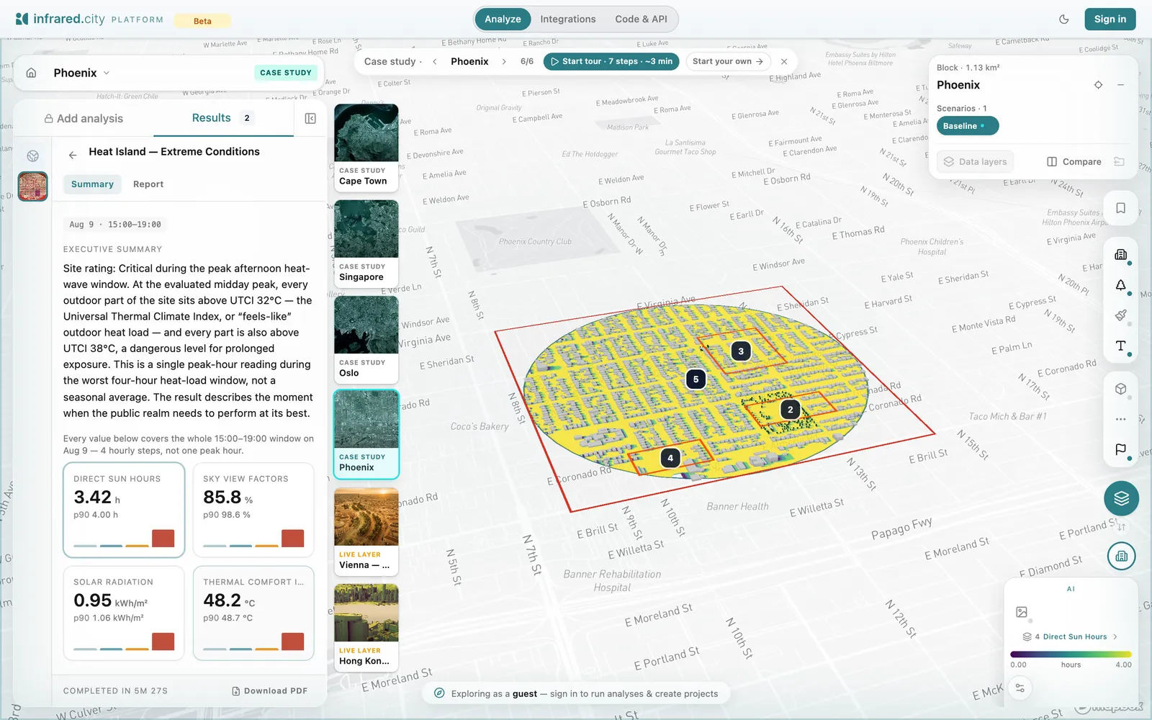This screenshot has width=1152, height=720.
Task: Toggle the 3D cube view icon
Action: (x=1120, y=389)
